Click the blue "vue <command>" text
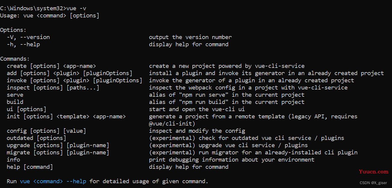Viewport: 392px width, 188px height. coord(42,181)
